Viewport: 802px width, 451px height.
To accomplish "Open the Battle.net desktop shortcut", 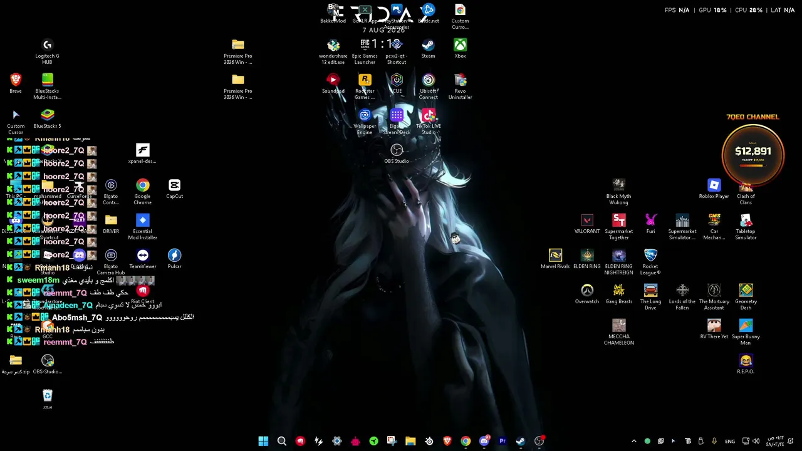I will click(x=428, y=13).
